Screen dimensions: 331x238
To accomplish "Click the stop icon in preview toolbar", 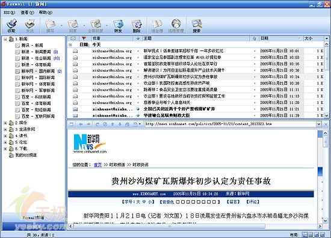I will coord(105,124).
